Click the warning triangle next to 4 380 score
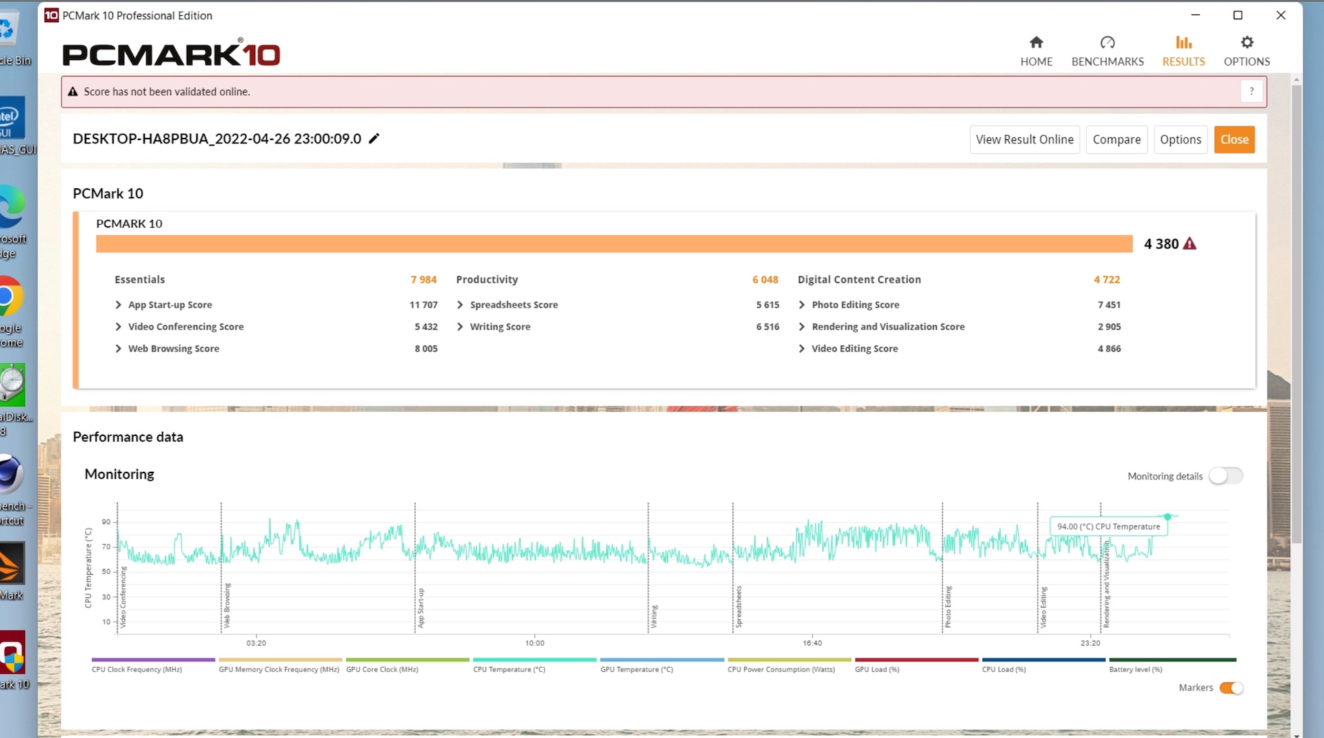 1190,243
